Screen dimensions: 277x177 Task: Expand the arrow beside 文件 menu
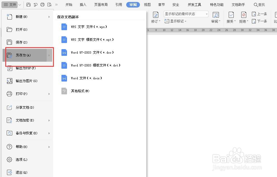pyautogui.click(x=20, y=4)
